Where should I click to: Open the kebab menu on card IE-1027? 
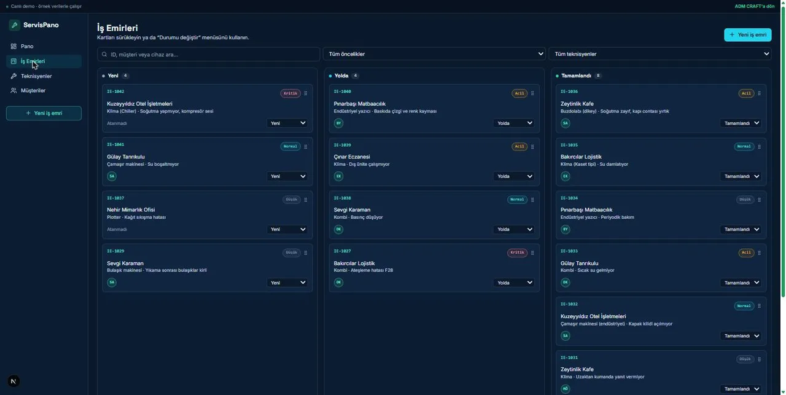pos(532,252)
